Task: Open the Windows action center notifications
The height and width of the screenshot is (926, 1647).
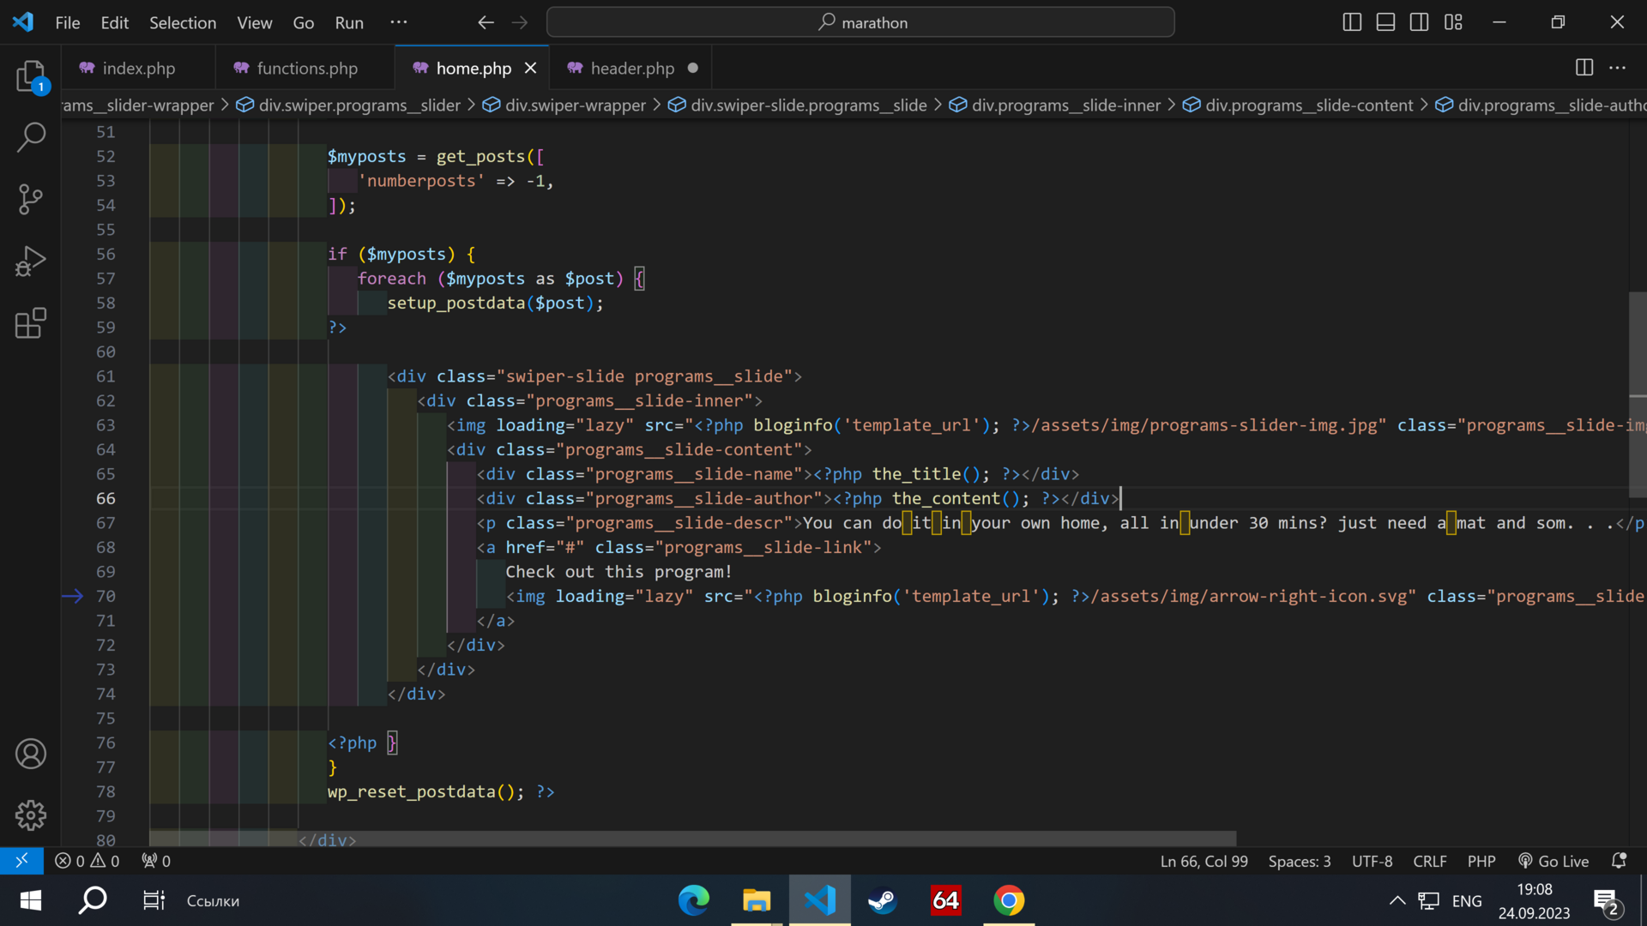Action: pos(1606,902)
